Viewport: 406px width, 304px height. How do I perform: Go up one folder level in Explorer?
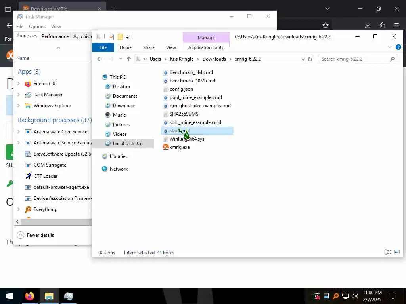(129, 59)
